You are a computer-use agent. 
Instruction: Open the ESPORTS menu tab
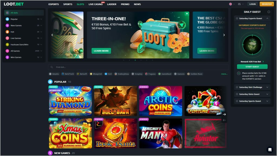coord(54,4)
